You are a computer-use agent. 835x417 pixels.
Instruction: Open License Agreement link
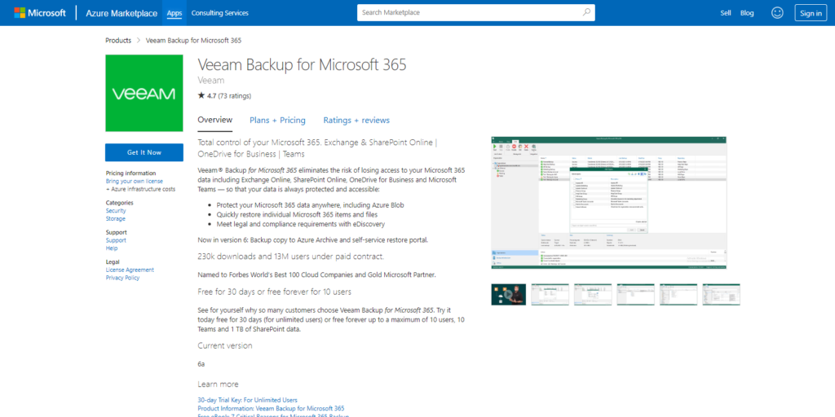(x=130, y=270)
